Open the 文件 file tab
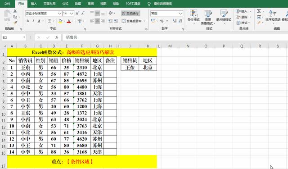288x169 pixels. click(7, 4)
